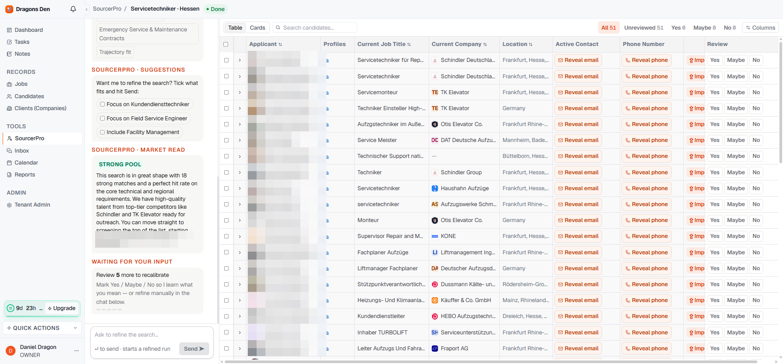Screen dimensions: 783x364
Task: Click the candidate table vertical scrollbar
Action: tap(781, 102)
